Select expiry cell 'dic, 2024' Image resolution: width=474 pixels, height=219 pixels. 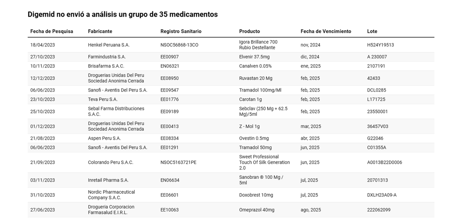310,57
